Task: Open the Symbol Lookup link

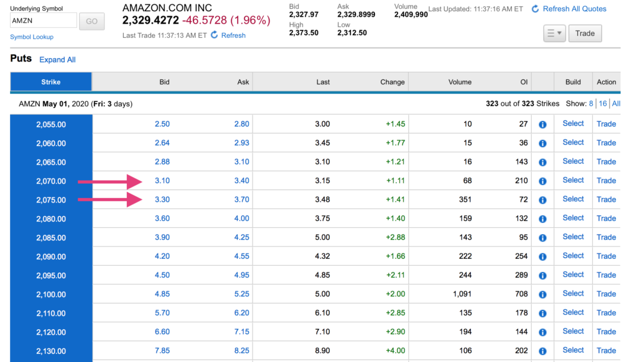Action: [32, 37]
